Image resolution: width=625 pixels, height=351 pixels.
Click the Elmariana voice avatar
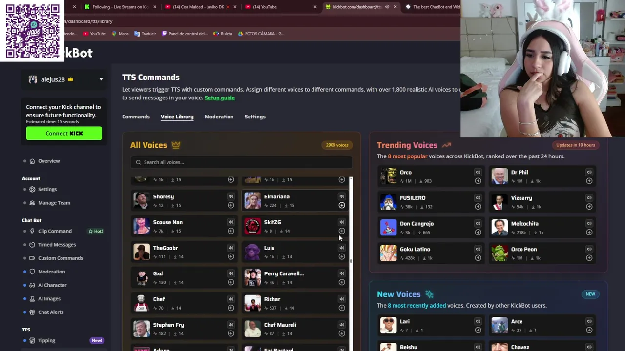point(252,200)
